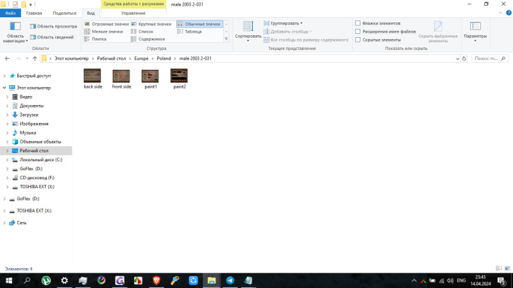Viewport: 513px width, 288px height.
Task: Collapse the Этот компьютер tree node
Action: tap(4, 88)
